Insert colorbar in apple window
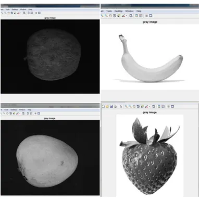 pos(29,13)
